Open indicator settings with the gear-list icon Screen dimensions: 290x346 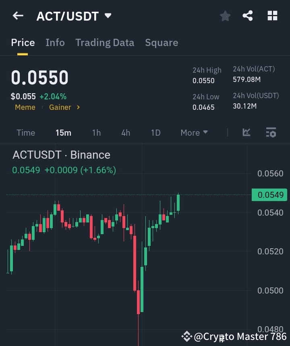(271, 132)
